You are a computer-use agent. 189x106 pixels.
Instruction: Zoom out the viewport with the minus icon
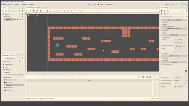[29, 16]
